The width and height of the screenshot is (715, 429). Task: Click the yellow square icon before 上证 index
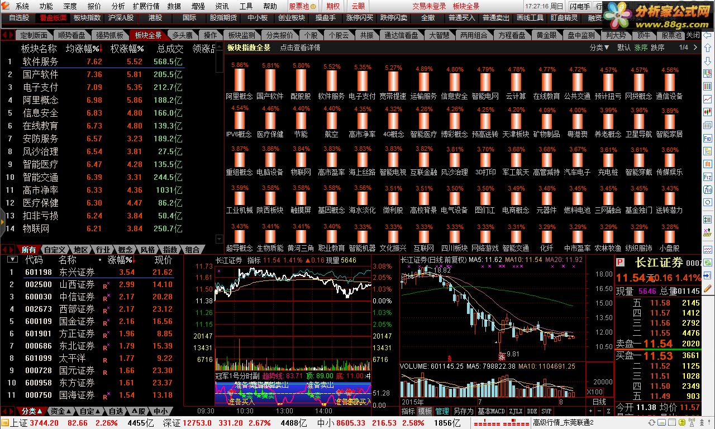click(x=5, y=423)
